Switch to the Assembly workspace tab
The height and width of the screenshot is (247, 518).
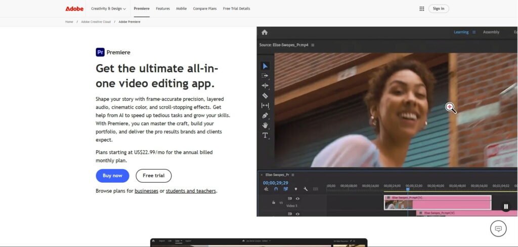coord(491,32)
